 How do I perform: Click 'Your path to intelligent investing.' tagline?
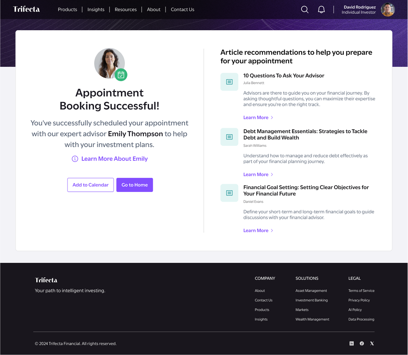click(70, 291)
